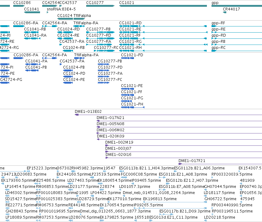Open BAC clone DME1-017N21 label
The height and width of the screenshot is (222, 262).
pos(111,118)
